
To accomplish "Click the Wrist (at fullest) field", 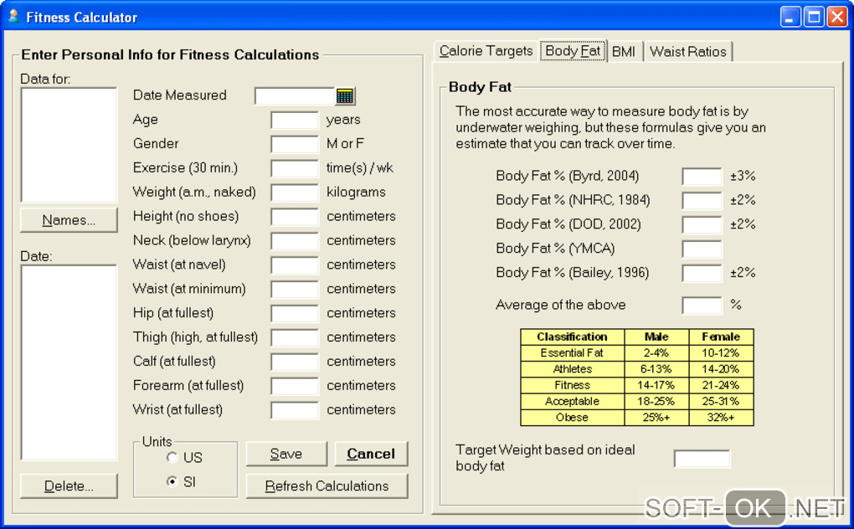I will click(x=295, y=410).
